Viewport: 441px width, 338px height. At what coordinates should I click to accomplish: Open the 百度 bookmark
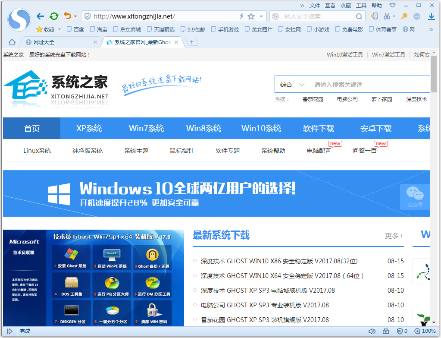pos(75,29)
